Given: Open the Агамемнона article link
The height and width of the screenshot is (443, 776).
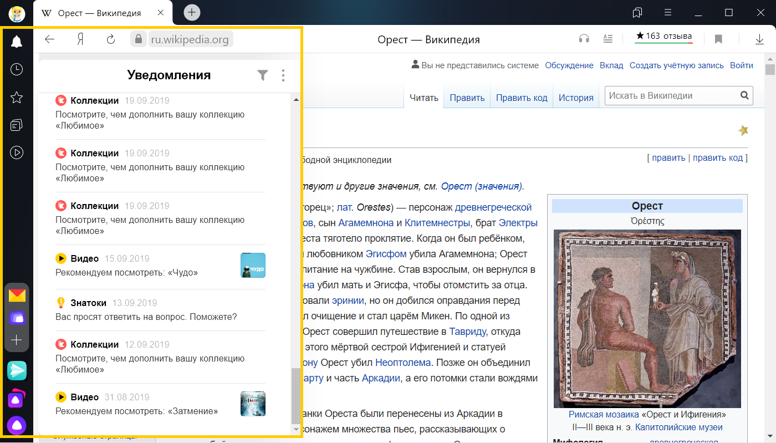Looking at the screenshot, I should point(366,223).
